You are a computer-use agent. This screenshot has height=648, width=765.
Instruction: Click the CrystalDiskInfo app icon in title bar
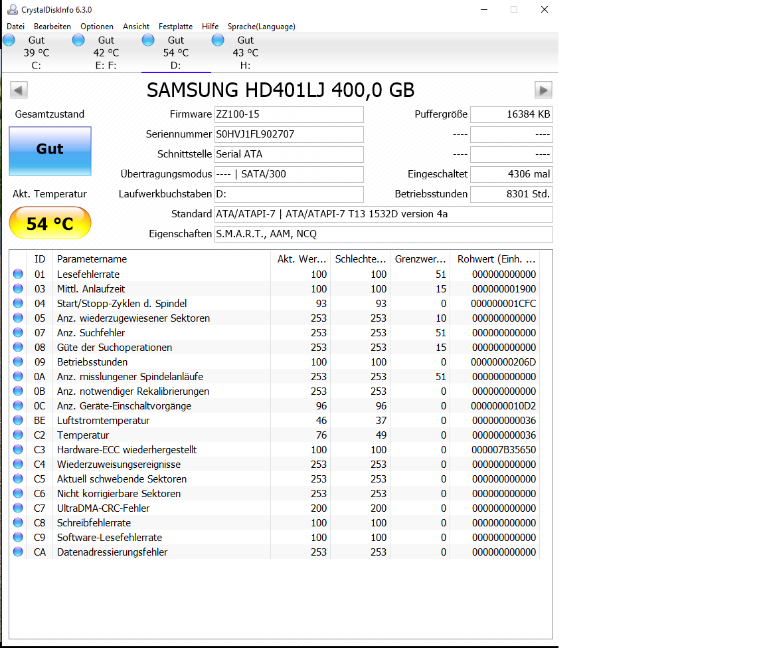point(12,9)
